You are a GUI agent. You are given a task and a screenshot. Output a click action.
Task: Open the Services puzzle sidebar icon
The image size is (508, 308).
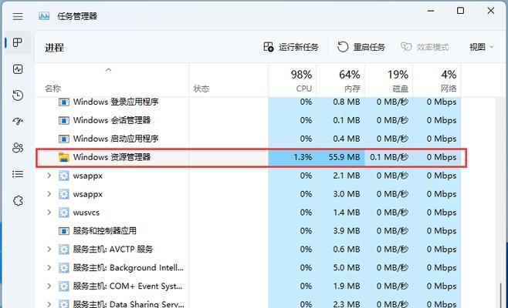pos(18,201)
